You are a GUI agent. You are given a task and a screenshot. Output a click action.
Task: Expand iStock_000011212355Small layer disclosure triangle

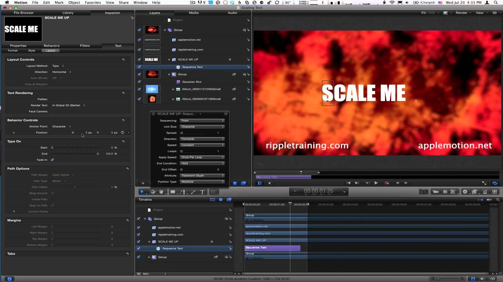173,89
